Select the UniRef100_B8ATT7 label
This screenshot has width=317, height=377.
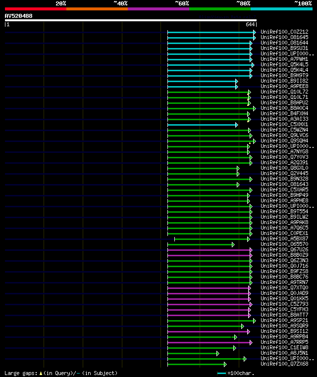(284, 315)
